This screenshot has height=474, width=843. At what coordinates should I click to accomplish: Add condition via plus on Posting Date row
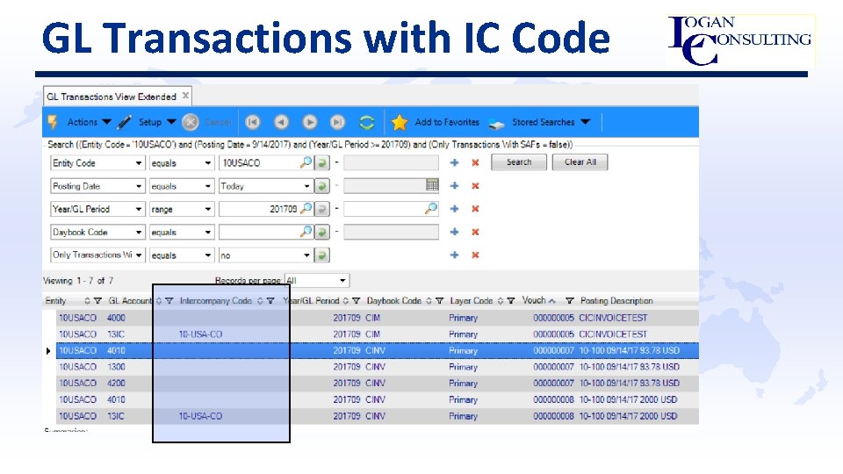coord(454,185)
